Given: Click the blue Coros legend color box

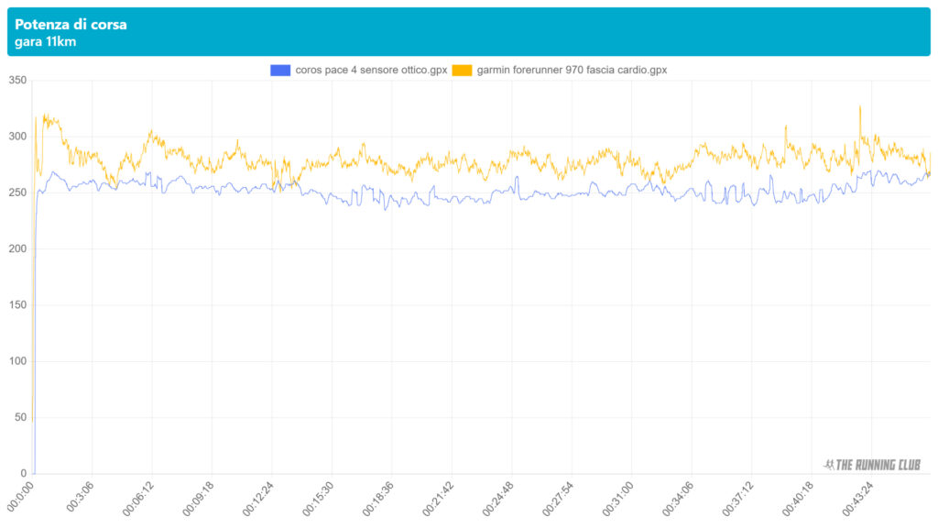Looking at the screenshot, I should click(280, 70).
